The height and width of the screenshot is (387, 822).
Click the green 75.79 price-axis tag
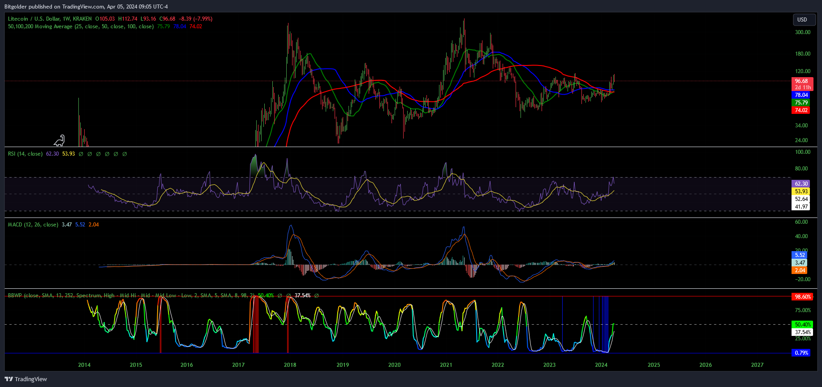point(801,103)
